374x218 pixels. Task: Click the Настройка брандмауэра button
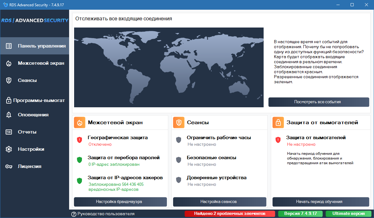120,202
